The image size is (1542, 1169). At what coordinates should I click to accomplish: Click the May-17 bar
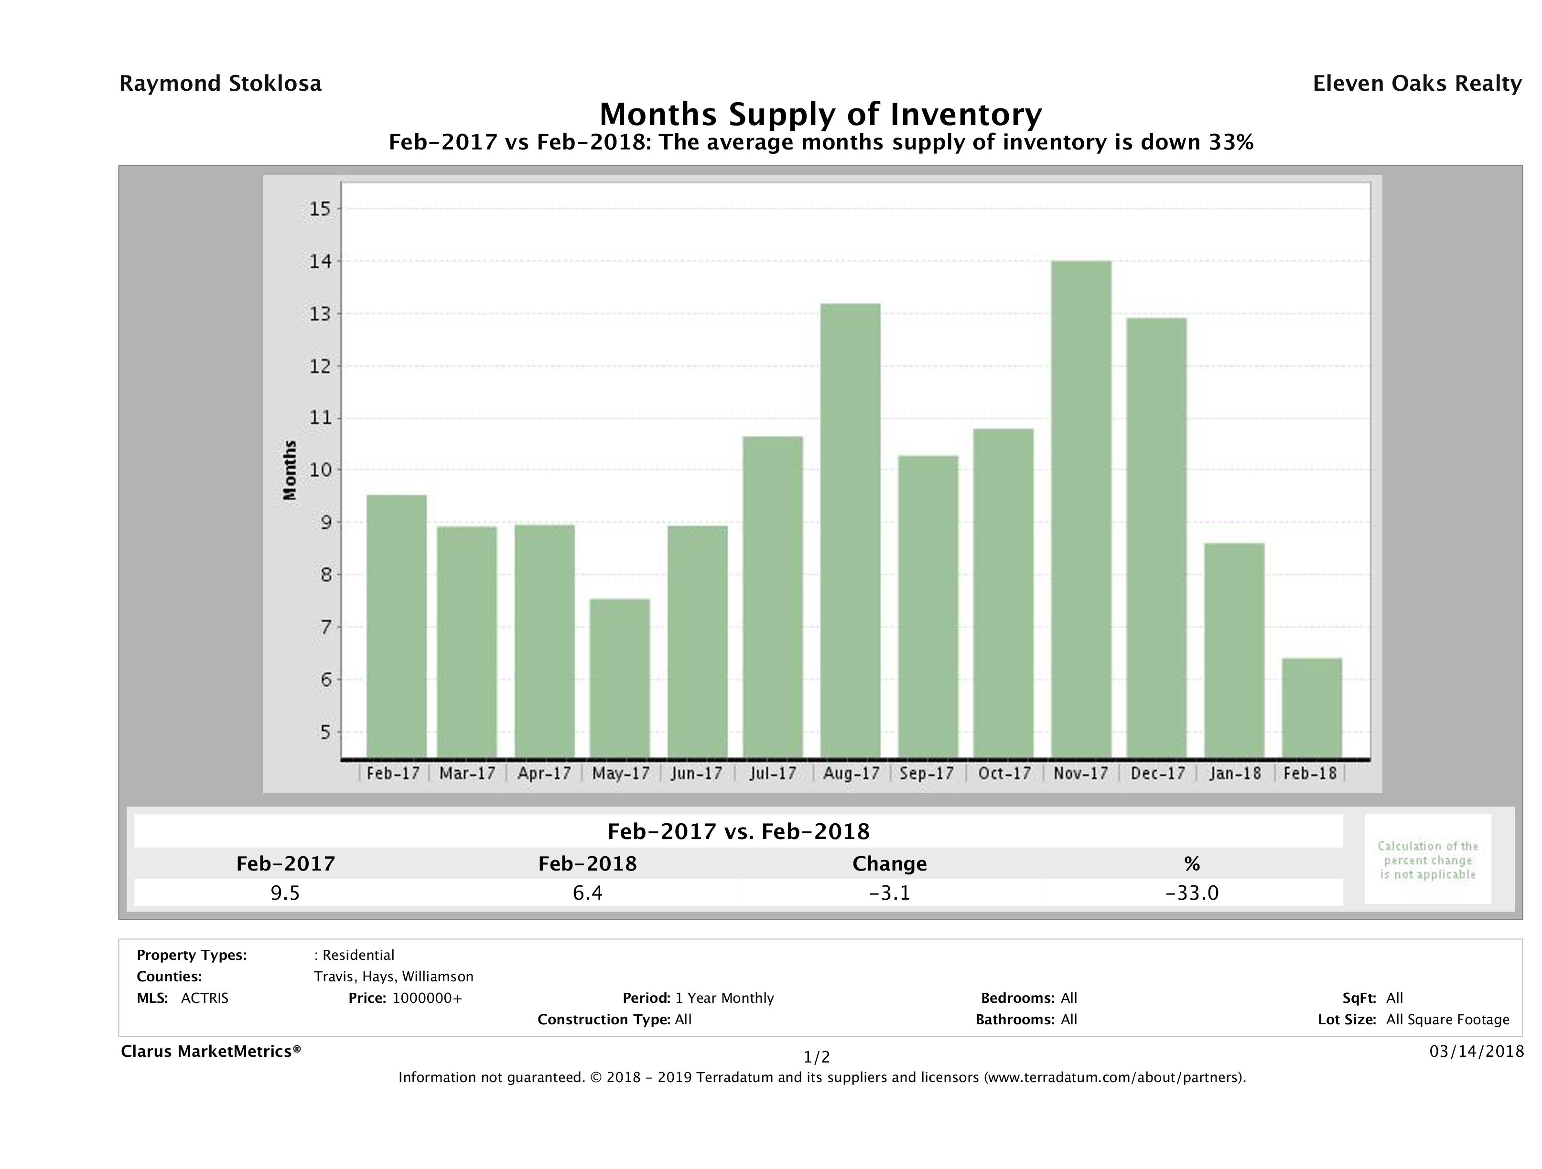pos(620,678)
